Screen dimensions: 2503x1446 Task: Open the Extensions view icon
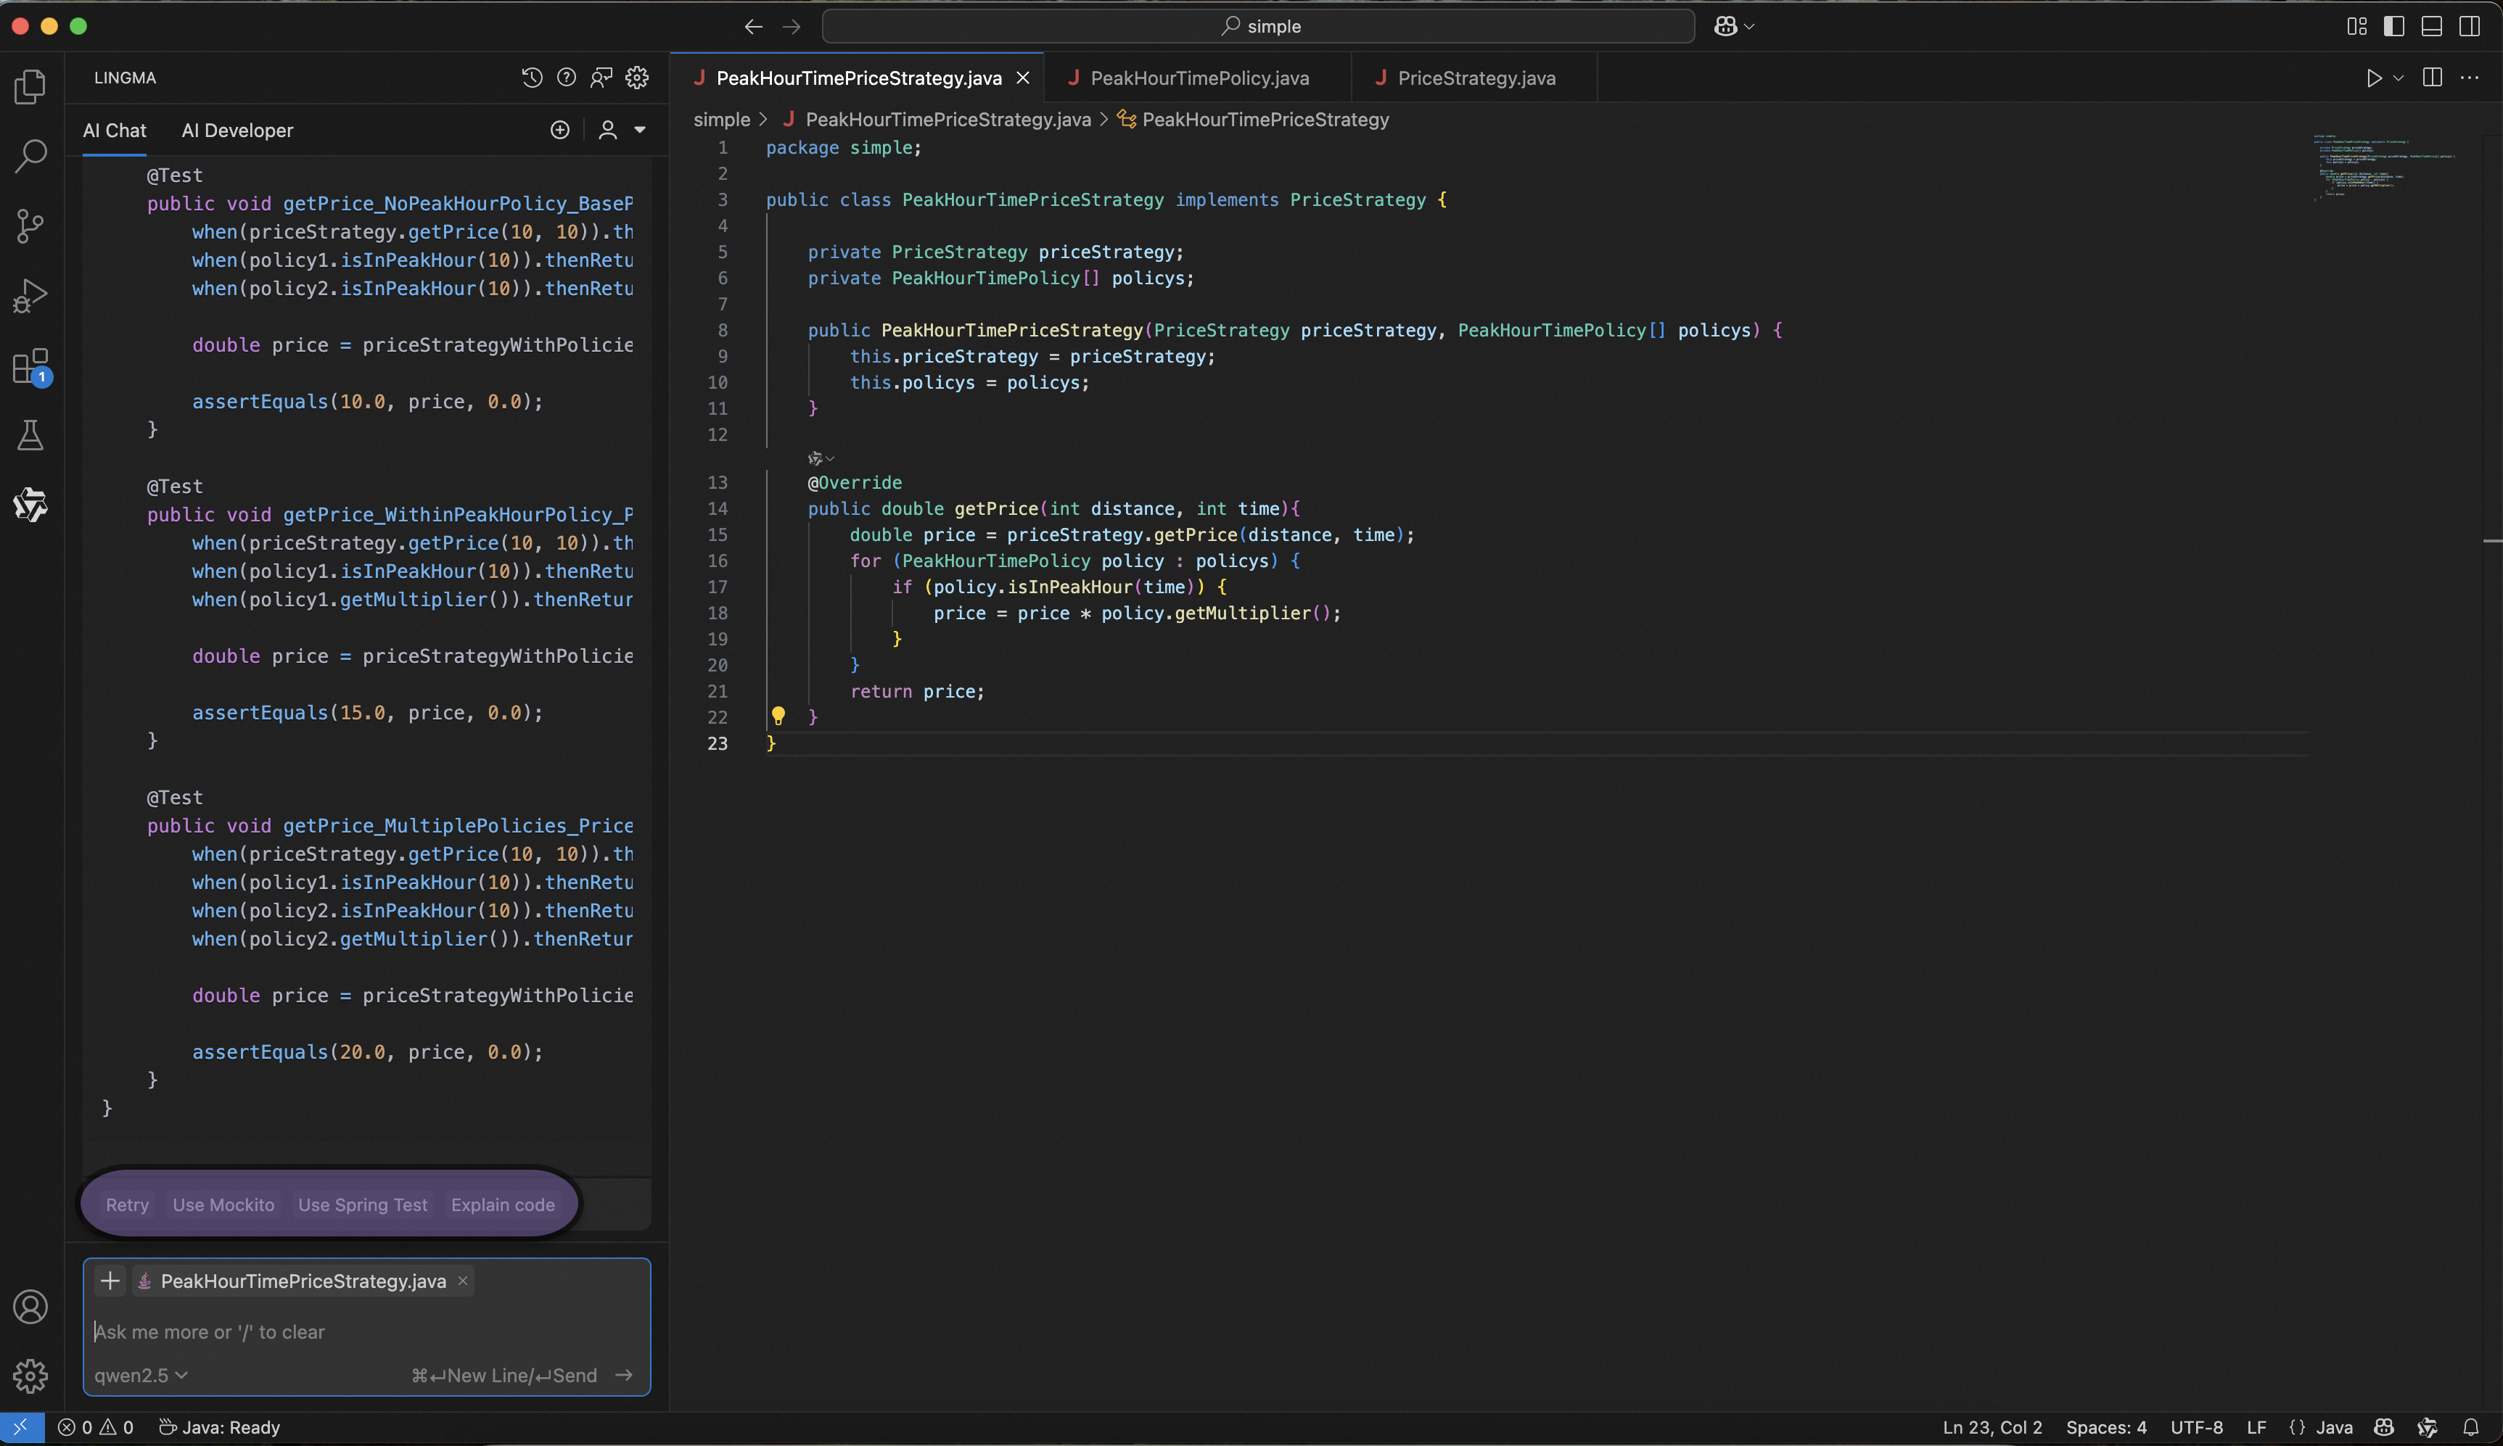tap(30, 365)
